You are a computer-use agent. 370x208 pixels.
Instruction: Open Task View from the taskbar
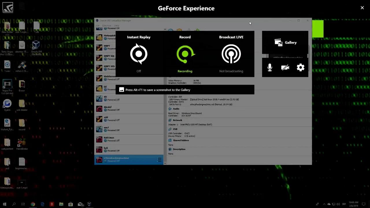click(x=23, y=204)
